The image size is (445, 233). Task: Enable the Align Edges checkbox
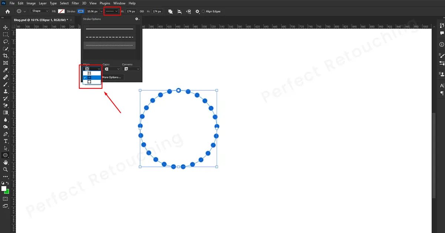203,11
